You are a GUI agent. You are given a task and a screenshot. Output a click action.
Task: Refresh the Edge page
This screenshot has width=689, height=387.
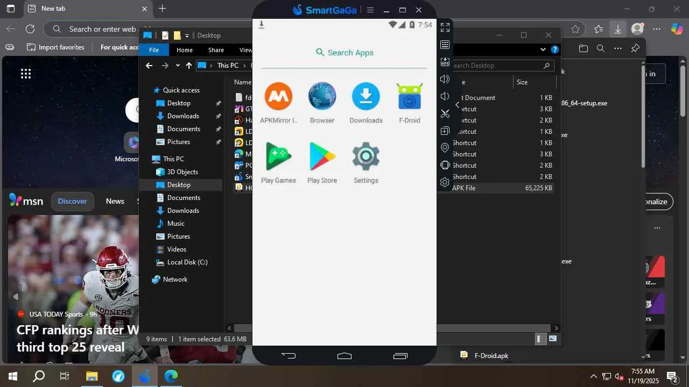(x=30, y=29)
